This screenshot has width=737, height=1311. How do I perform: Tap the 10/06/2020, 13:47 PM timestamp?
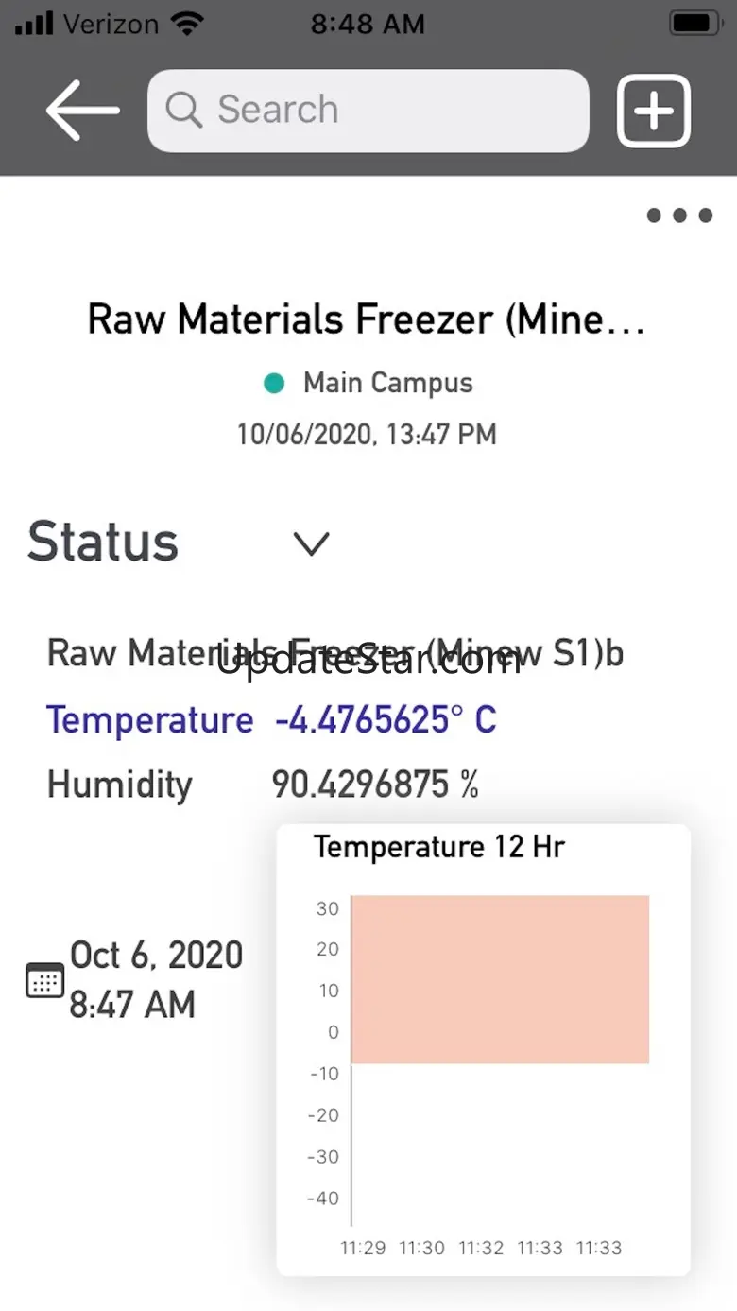367,434
